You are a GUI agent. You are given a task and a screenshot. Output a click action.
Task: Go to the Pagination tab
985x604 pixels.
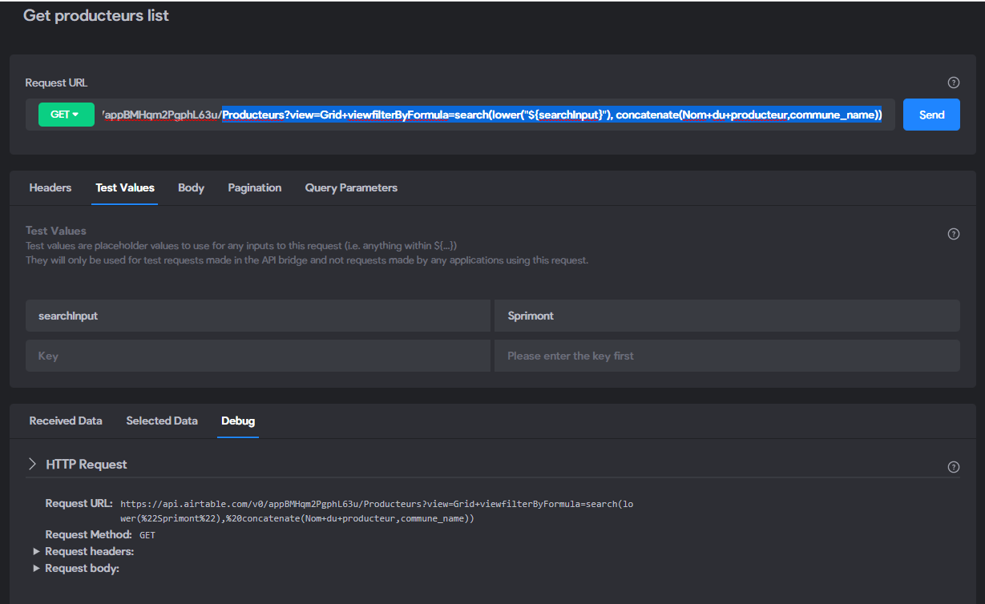pos(255,187)
